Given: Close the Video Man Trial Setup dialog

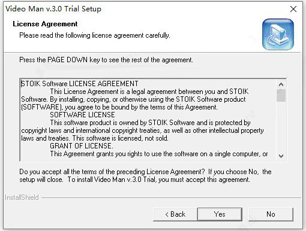Looking at the screenshot, I should pyautogui.click(x=293, y=9).
